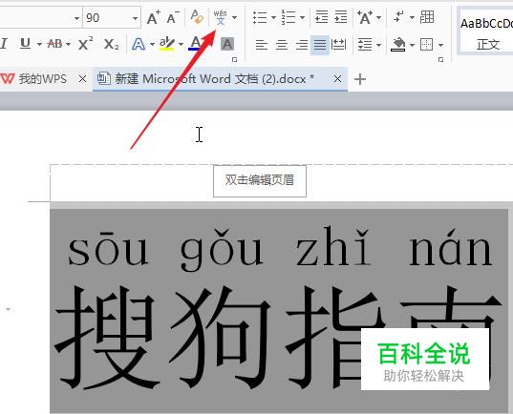Image resolution: width=513 pixels, height=414 pixels.
Task: Open the font dialog launcher
Action: (234, 60)
